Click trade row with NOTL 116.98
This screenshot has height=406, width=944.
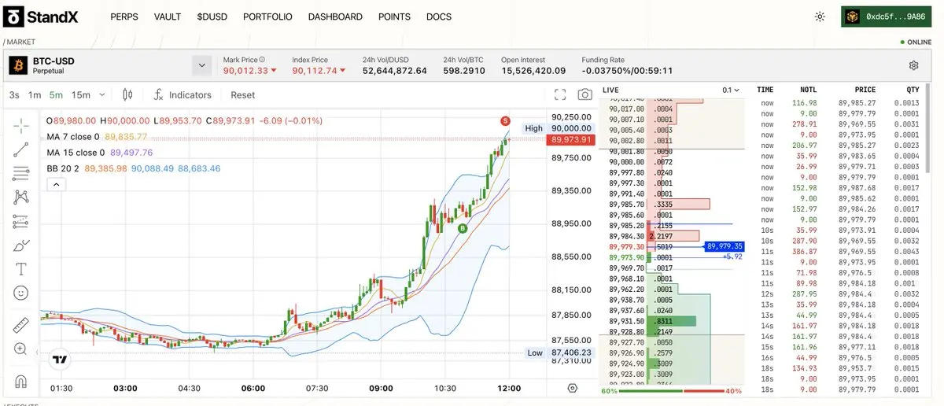coord(839,103)
